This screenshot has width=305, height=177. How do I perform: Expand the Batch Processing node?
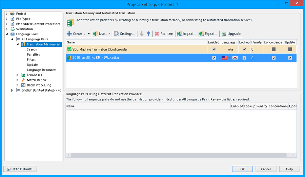[x=18, y=85]
